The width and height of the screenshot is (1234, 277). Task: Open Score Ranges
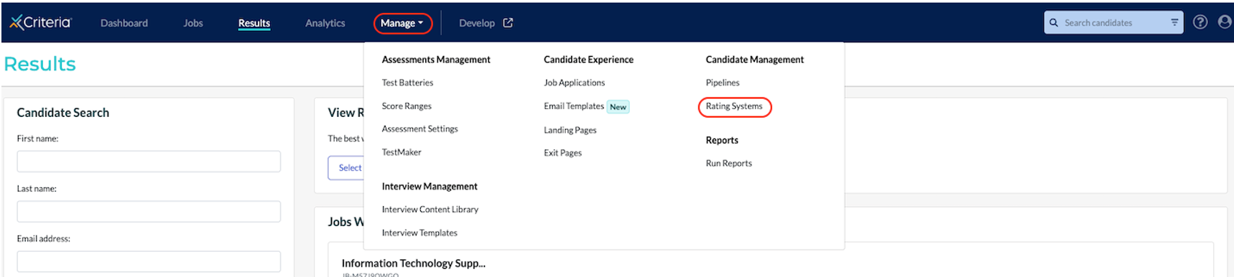tap(407, 106)
